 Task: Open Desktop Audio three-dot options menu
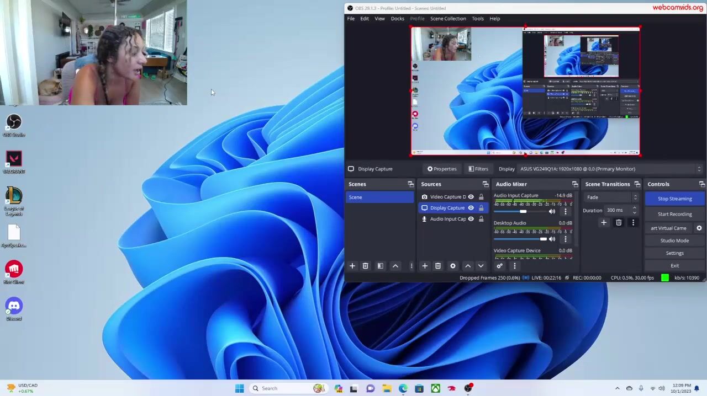(x=565, y=239)
